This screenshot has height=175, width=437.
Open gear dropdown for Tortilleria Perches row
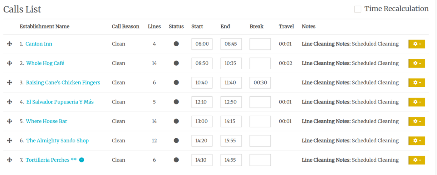coord(417,160)
